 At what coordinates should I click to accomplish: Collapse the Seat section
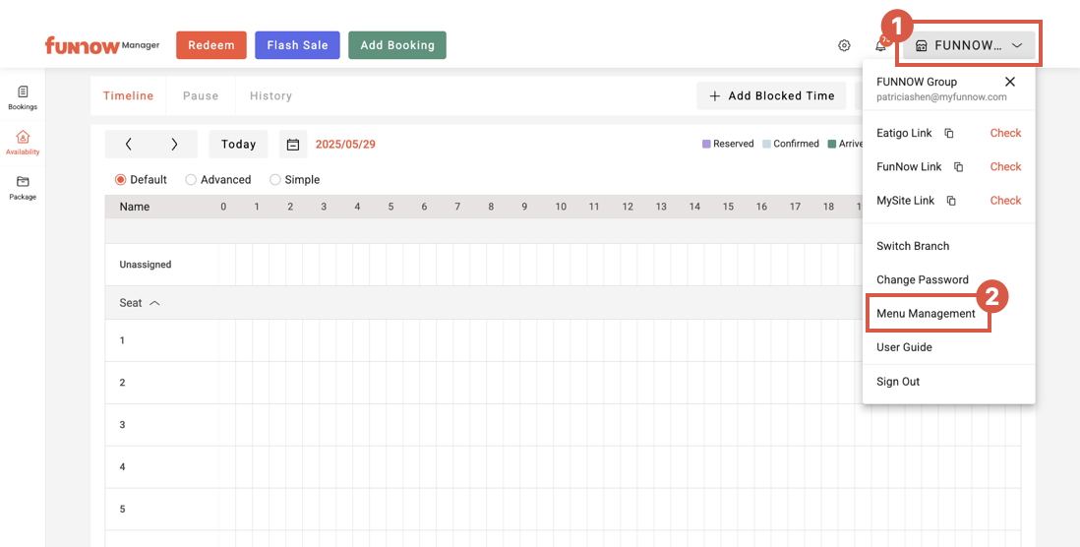(154, 303)
